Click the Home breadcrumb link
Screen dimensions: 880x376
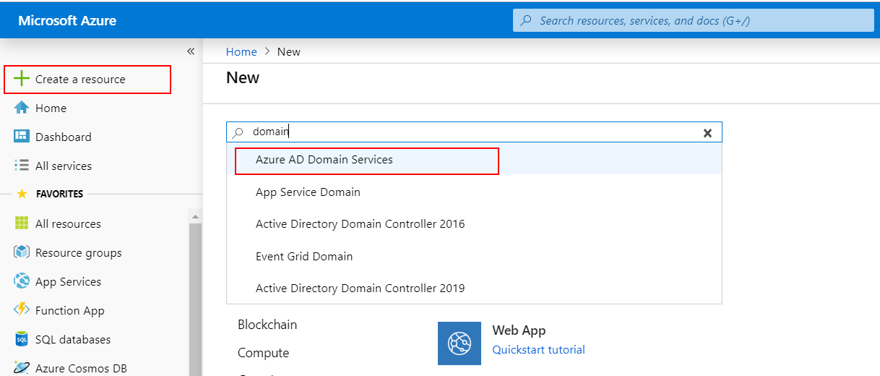[241, 51]
